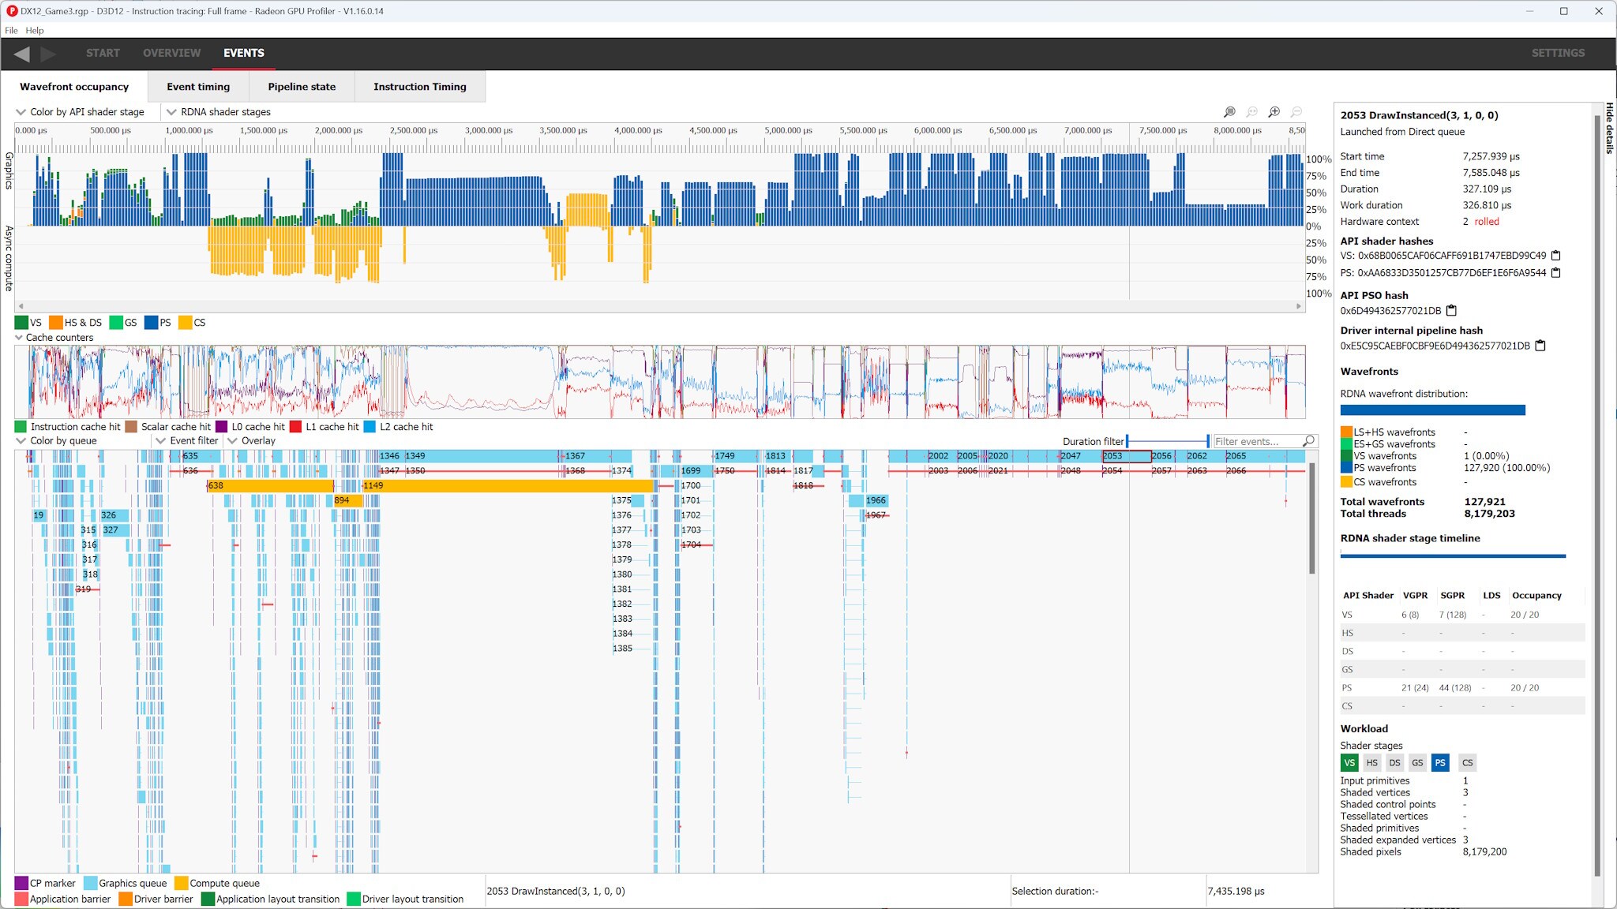1617x909 pixels.
Task: Copy the VS shader hash to clipboard
Action: pyautogui.click(x=1556, y=256)
